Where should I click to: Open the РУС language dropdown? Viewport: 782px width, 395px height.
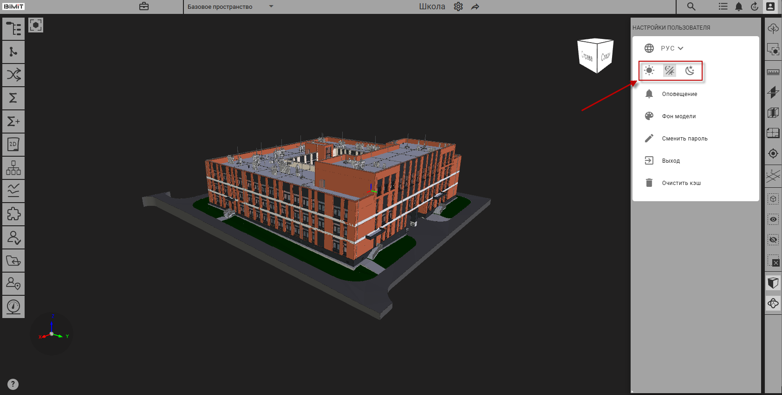[671, 48]
